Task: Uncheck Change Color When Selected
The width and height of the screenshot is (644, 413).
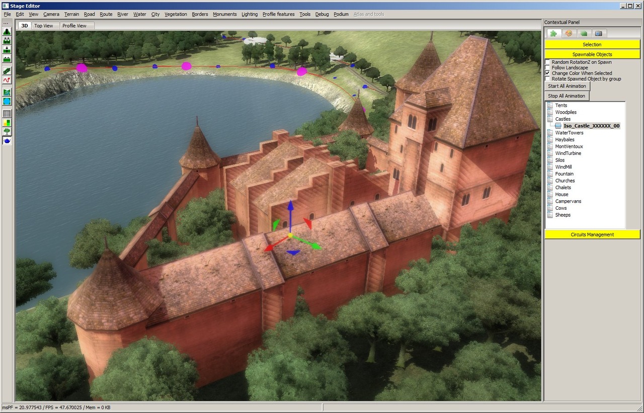Action: [x=547, y=73]
